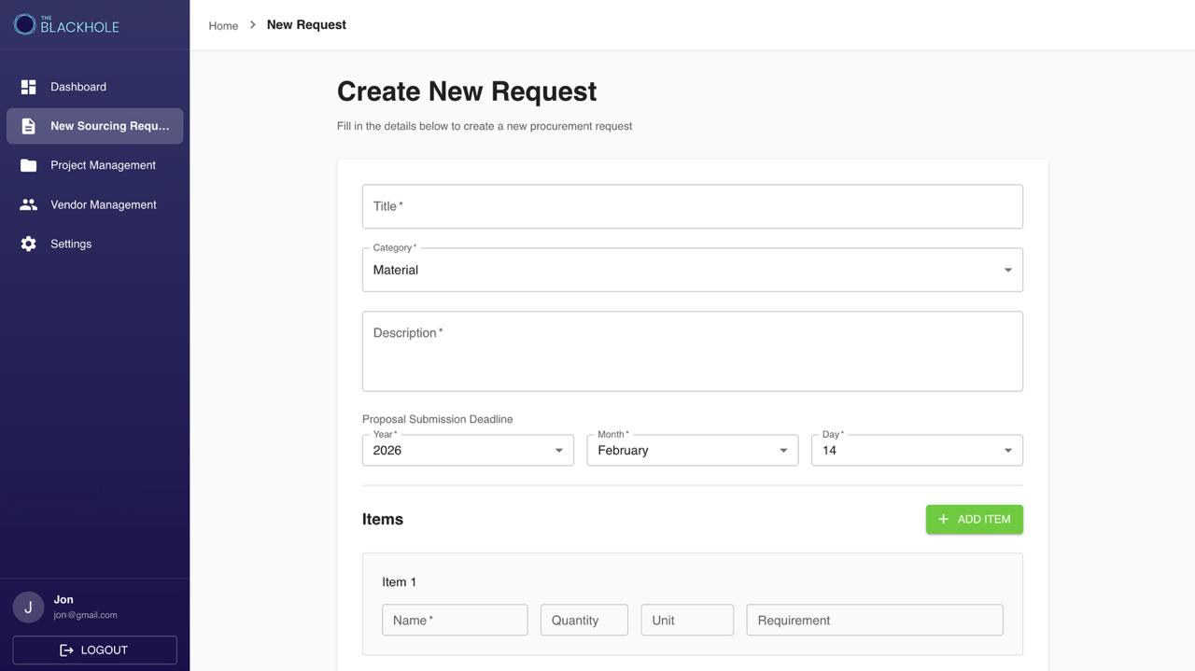1195x671 pixels.
Task: Click the Category dropdown arrow
Action: (1008, 270)
